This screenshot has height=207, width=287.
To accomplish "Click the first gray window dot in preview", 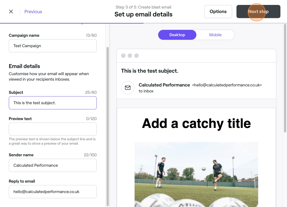I will [123, 56].
